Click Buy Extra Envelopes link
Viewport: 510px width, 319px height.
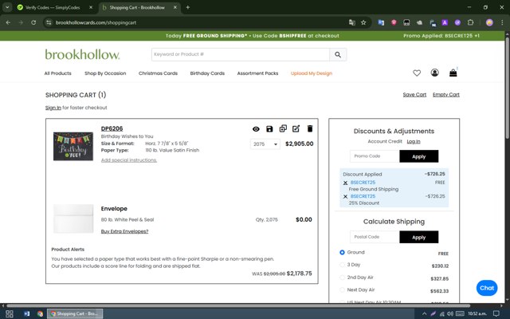[124, 231]
